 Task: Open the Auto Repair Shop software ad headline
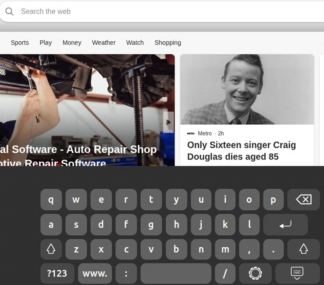click(x=78, y=155)
